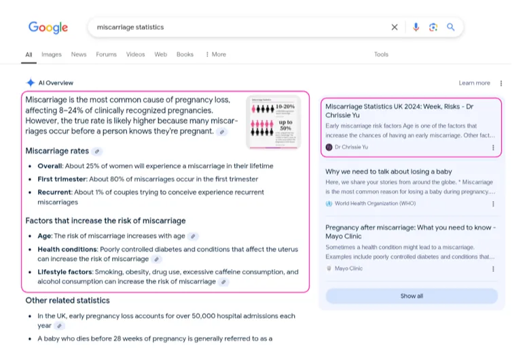The height and width of the screenshot is (354, 527).
Task: Open "Why we need to talk about losing a baby"
Action: point(388,172)
